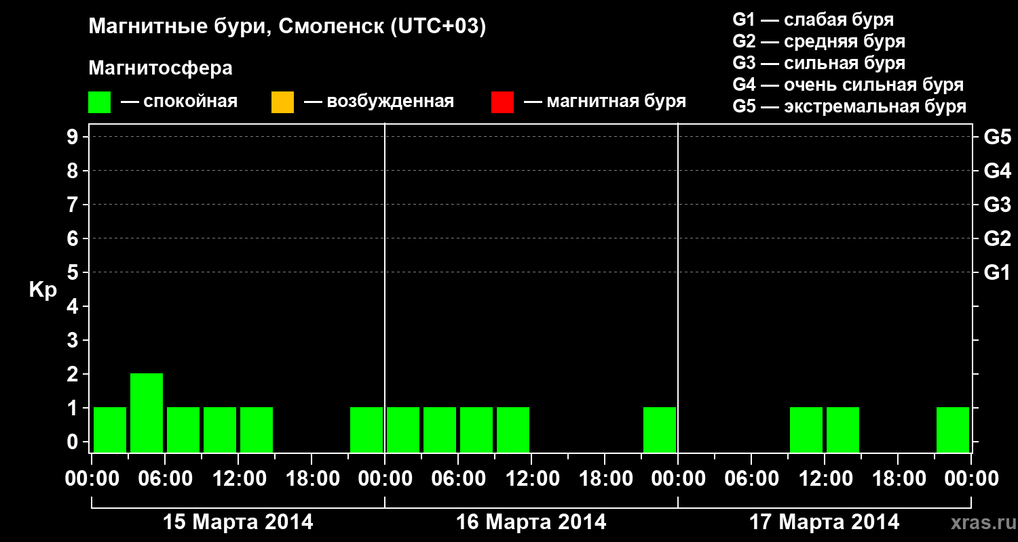Click the first green bar at 00:00 15 March

[110, 430]
